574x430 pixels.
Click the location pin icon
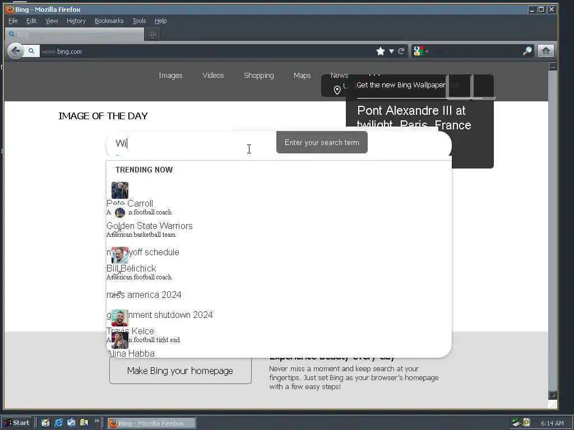tap(337, 90)
